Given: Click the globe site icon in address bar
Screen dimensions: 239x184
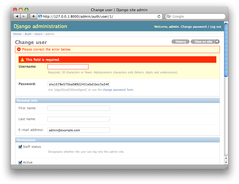Looking at the screenshot, I should [40, 16].
